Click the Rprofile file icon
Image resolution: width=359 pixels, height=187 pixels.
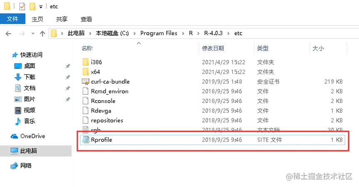pyautogui.click(x=86, y=140)
